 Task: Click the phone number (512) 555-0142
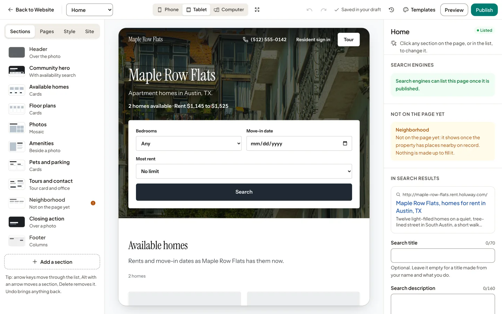coord(265,39)
